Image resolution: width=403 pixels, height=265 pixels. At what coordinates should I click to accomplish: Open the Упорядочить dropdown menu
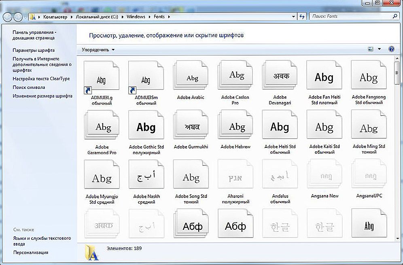[x=98, y=50]
